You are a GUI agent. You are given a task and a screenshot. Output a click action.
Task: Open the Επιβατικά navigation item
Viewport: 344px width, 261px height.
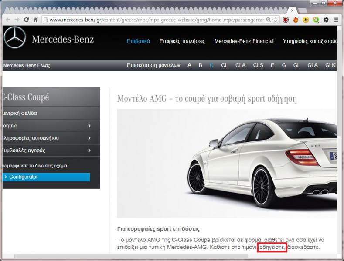[x=138, y=41]
